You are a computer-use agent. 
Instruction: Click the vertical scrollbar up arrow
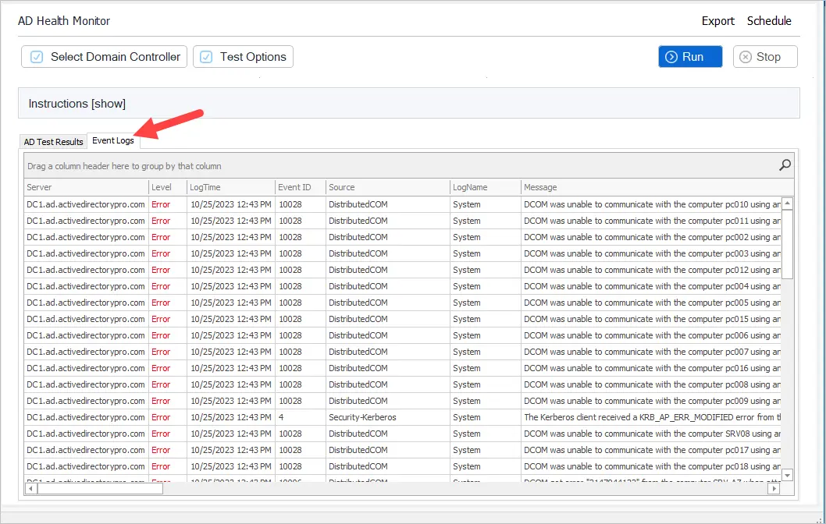point(788,203)
